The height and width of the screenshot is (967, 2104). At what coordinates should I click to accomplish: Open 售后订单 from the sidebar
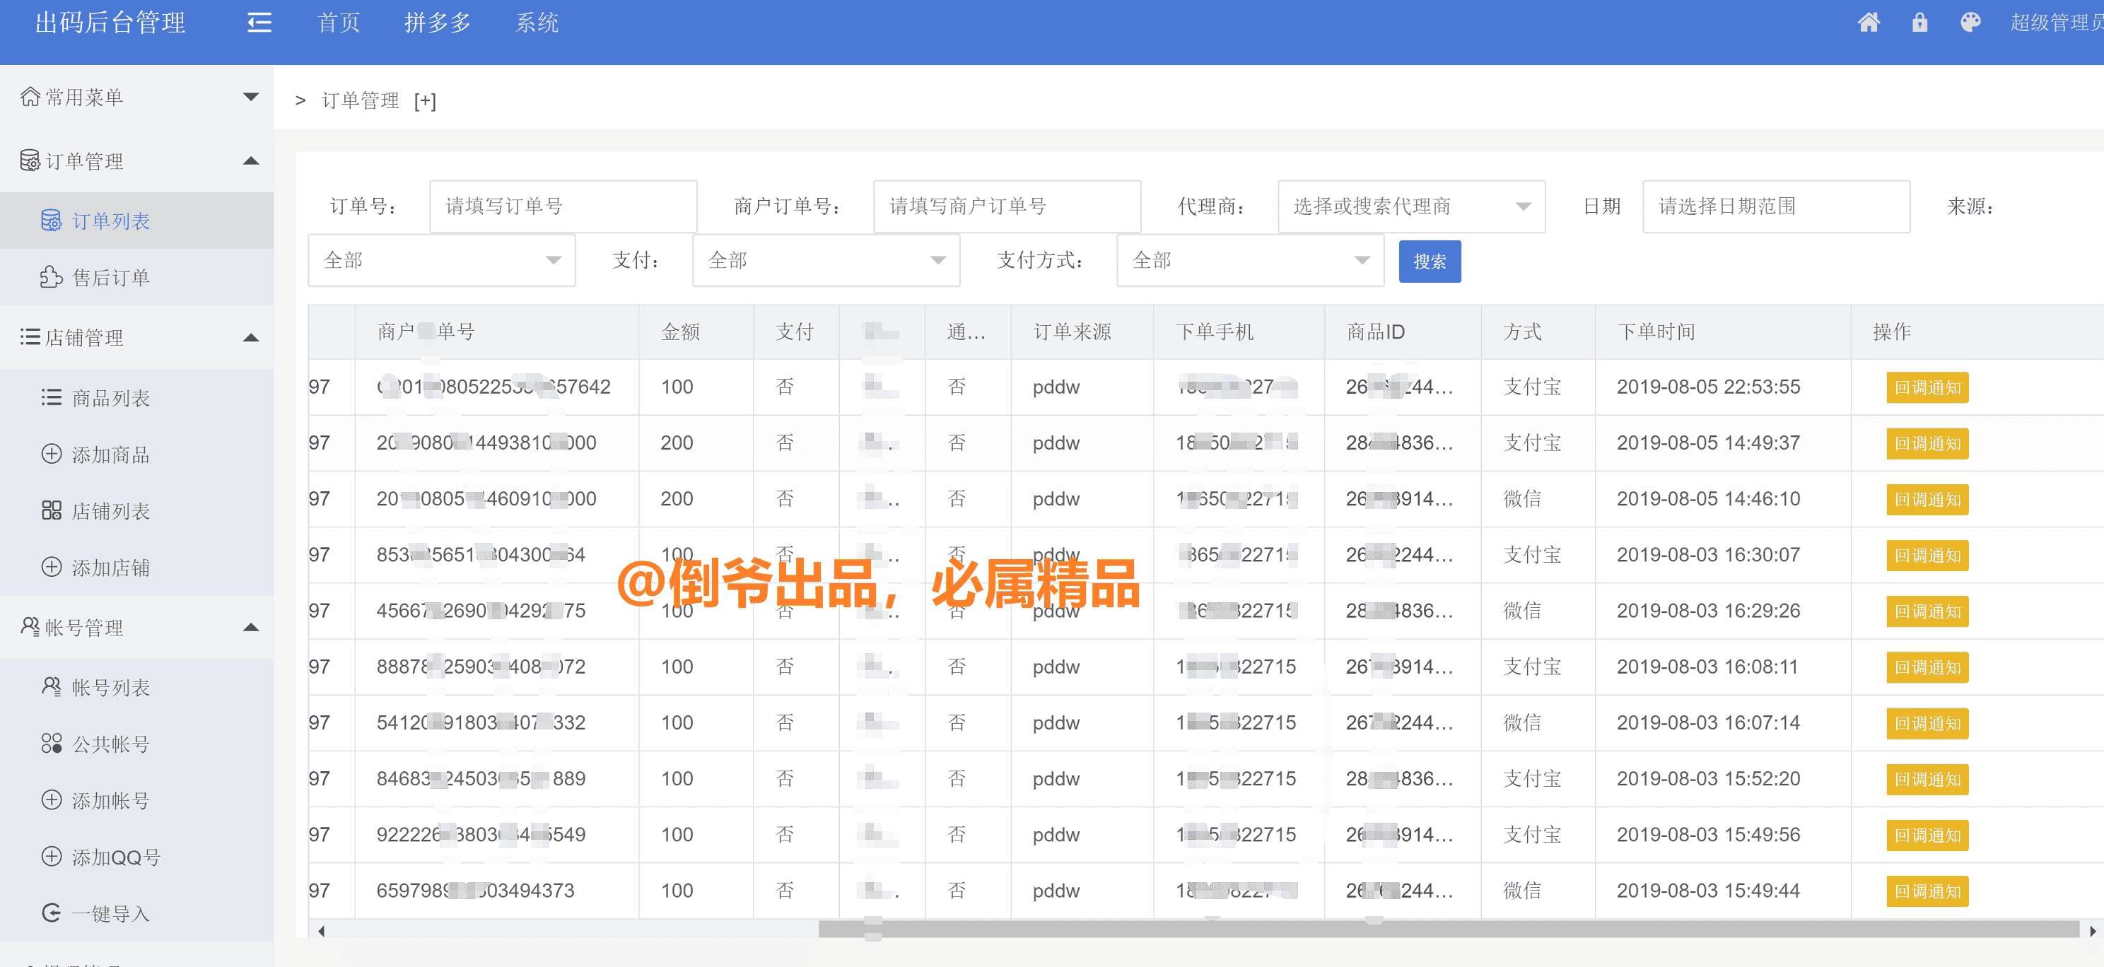pyautogui.click(x=110, y=277)
